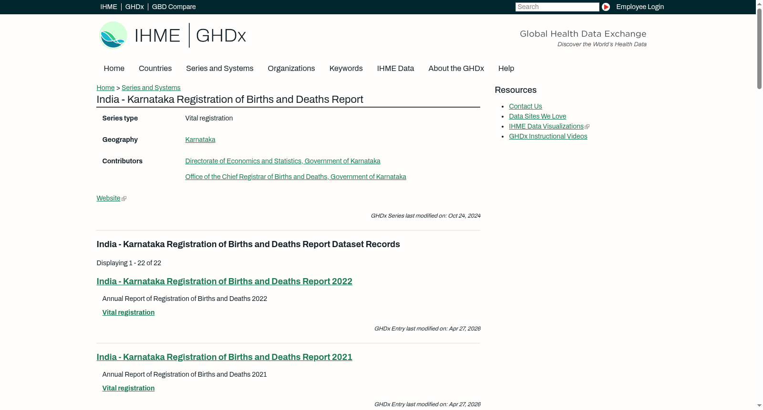This screenshot has width=763, height=410.
Task: Click 'Annual Report of Registration of Births and Deaths 2021'
Action: [185, 374]
